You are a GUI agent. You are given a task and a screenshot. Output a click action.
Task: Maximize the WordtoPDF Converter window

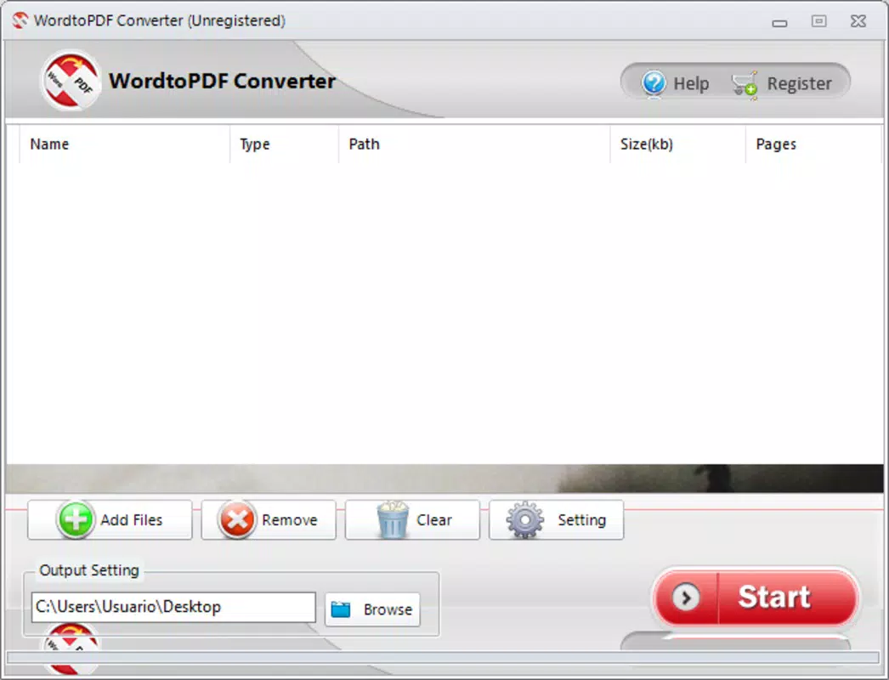818,21
